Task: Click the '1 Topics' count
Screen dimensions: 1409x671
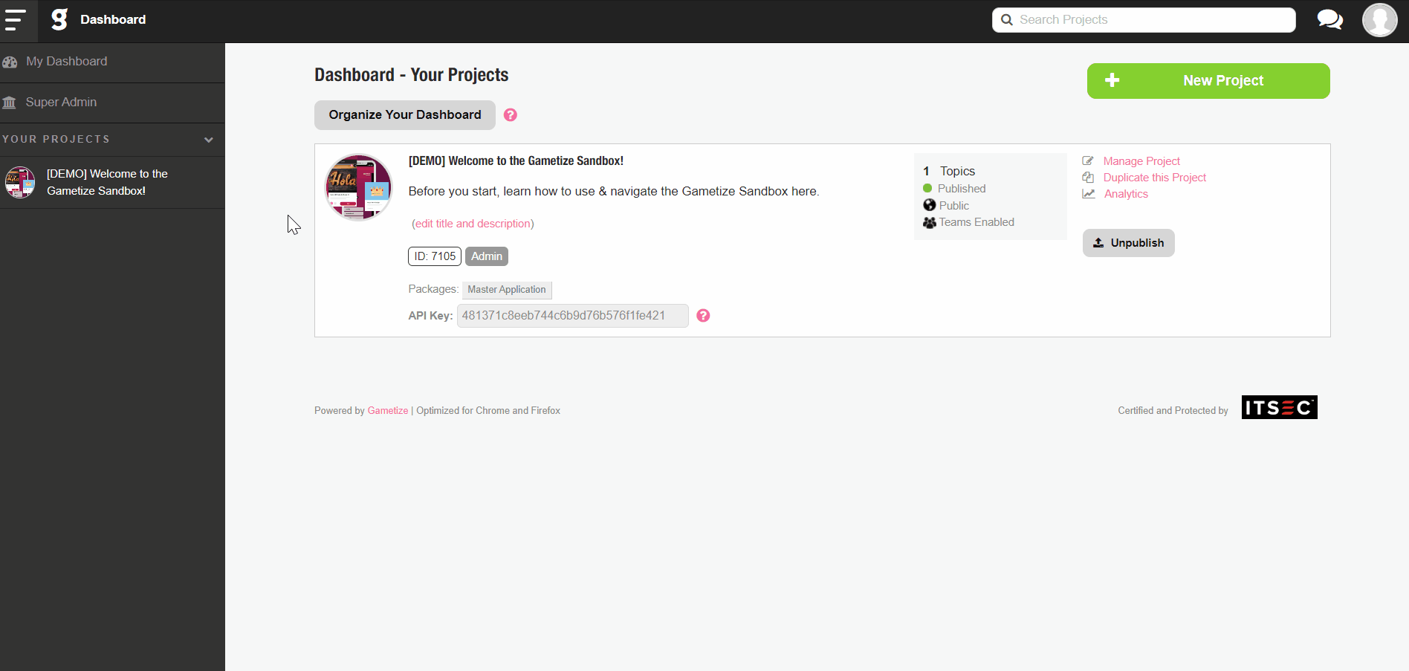Action: coord(949,172)
